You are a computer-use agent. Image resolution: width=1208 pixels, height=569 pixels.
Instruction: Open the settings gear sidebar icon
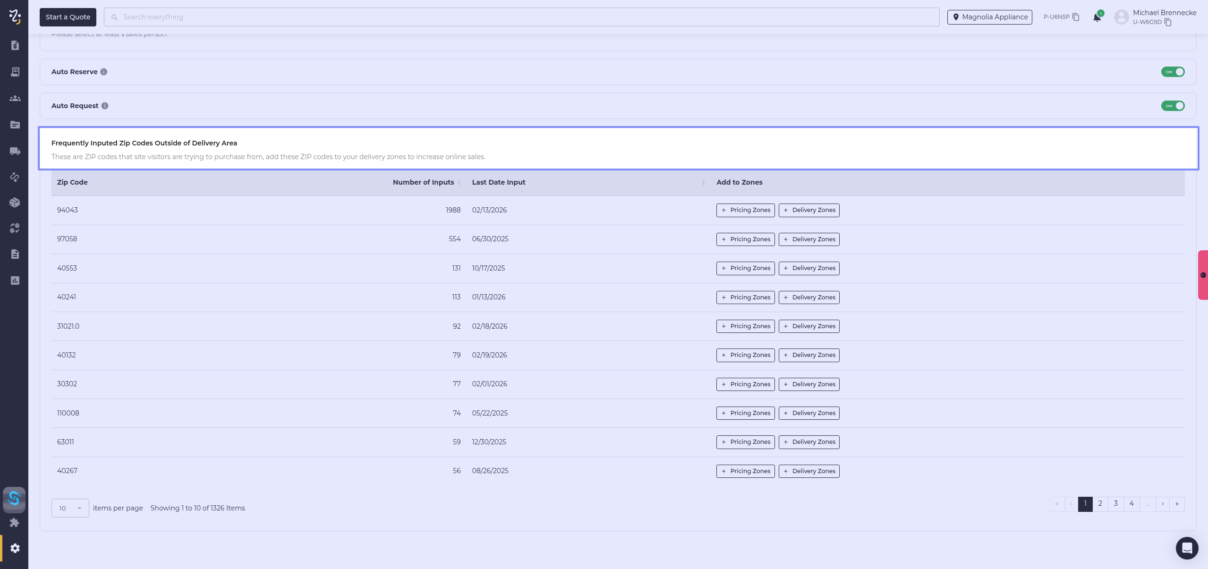[x=15, y=548]
